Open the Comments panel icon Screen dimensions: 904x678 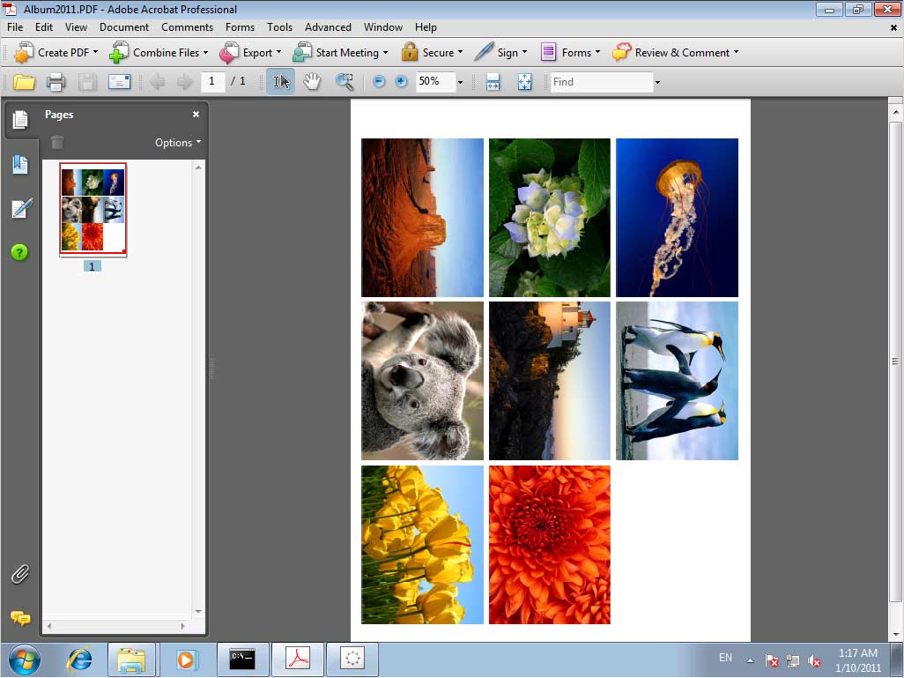19,619
